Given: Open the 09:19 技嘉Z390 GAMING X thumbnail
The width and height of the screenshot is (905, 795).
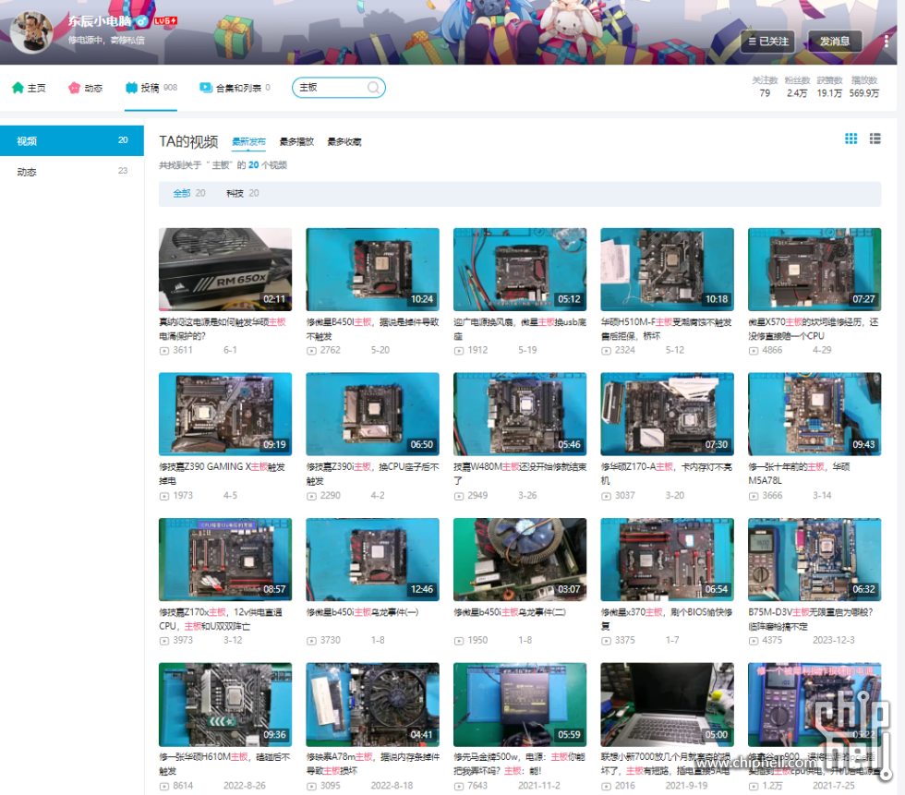Looking at the screenshot, I should coord(225,415).
